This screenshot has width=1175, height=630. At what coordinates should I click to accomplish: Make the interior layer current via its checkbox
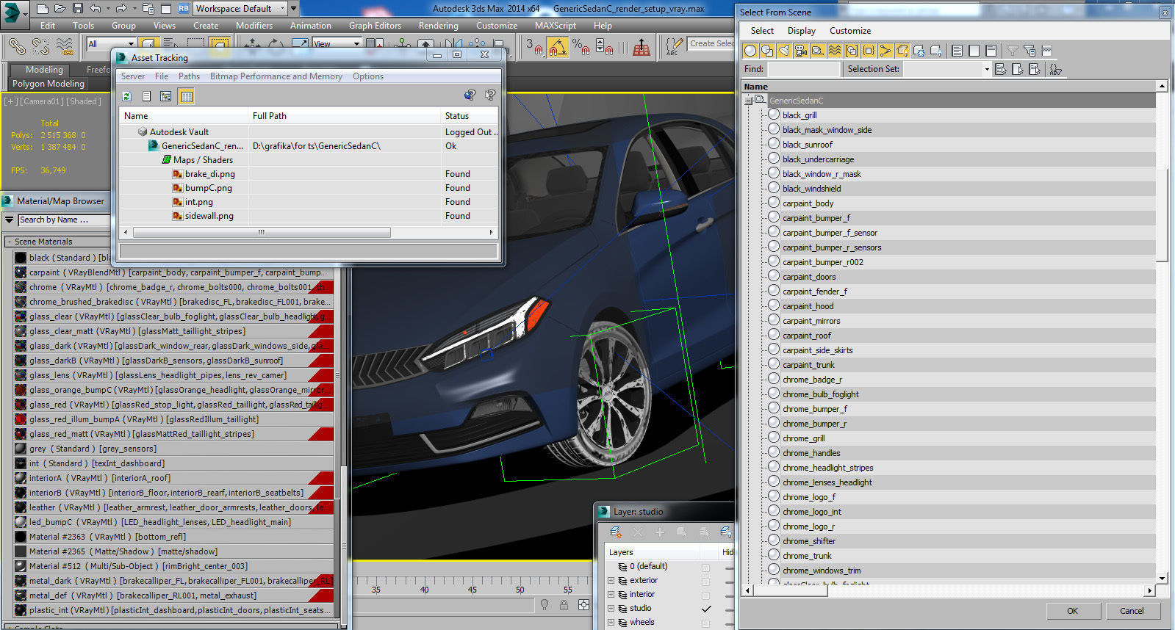click(705, 595)
